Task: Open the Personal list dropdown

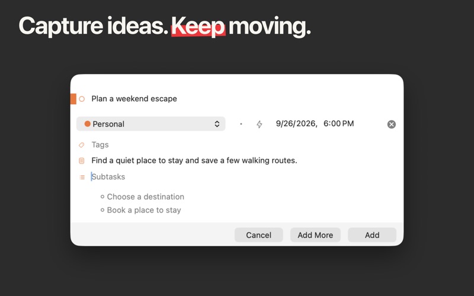Action: [151, 124]
